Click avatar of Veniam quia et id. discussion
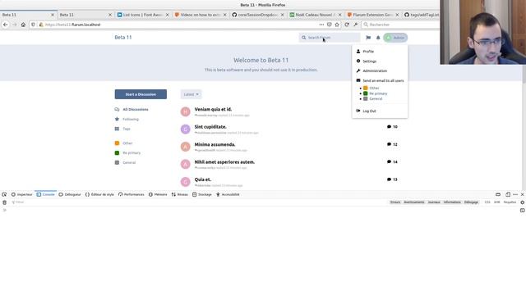Image resolution: width=526 pixels, height=295 pixels. tap(186, 111)
